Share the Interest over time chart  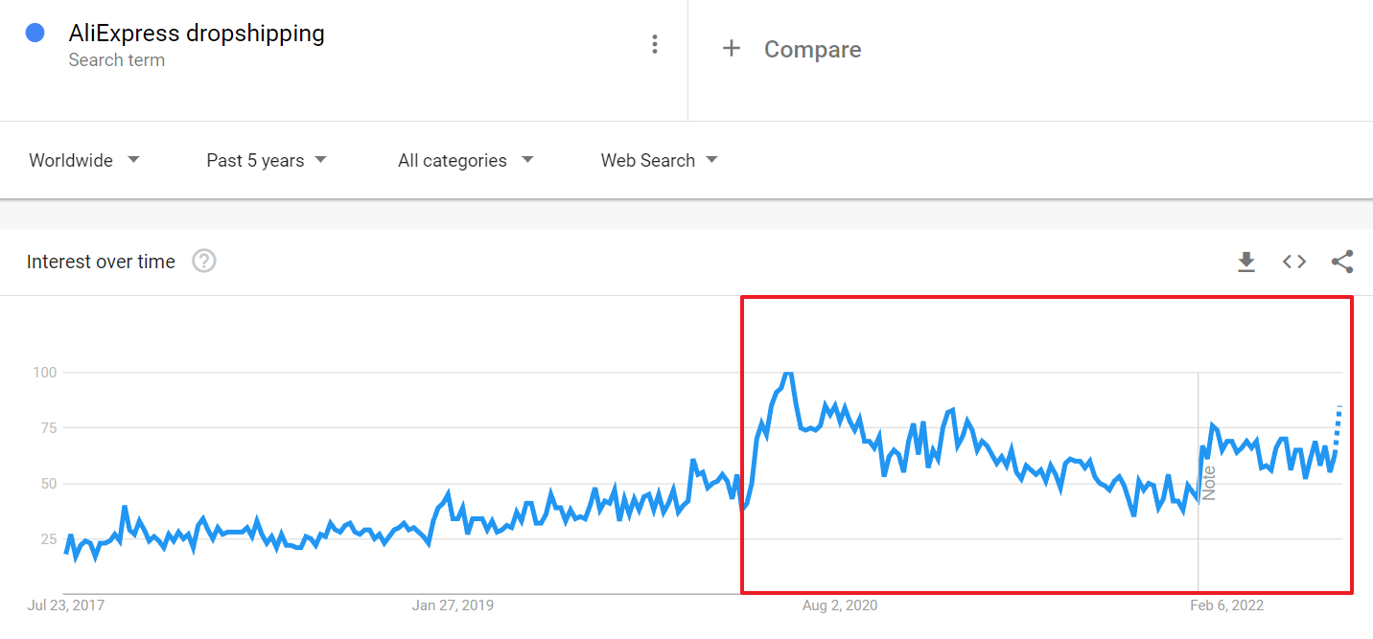[x=1342, y=262]
